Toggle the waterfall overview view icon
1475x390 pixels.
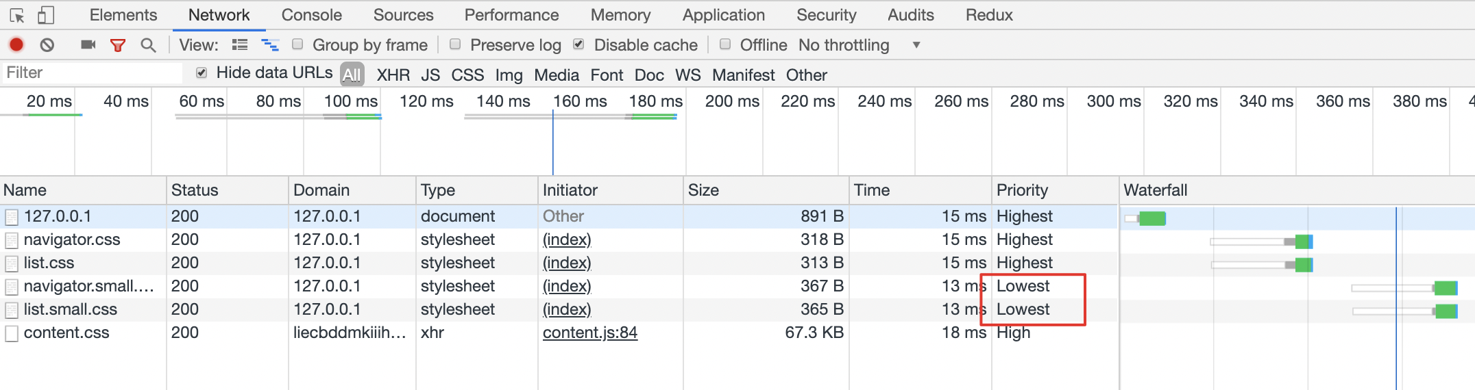[x=270, y=45]
